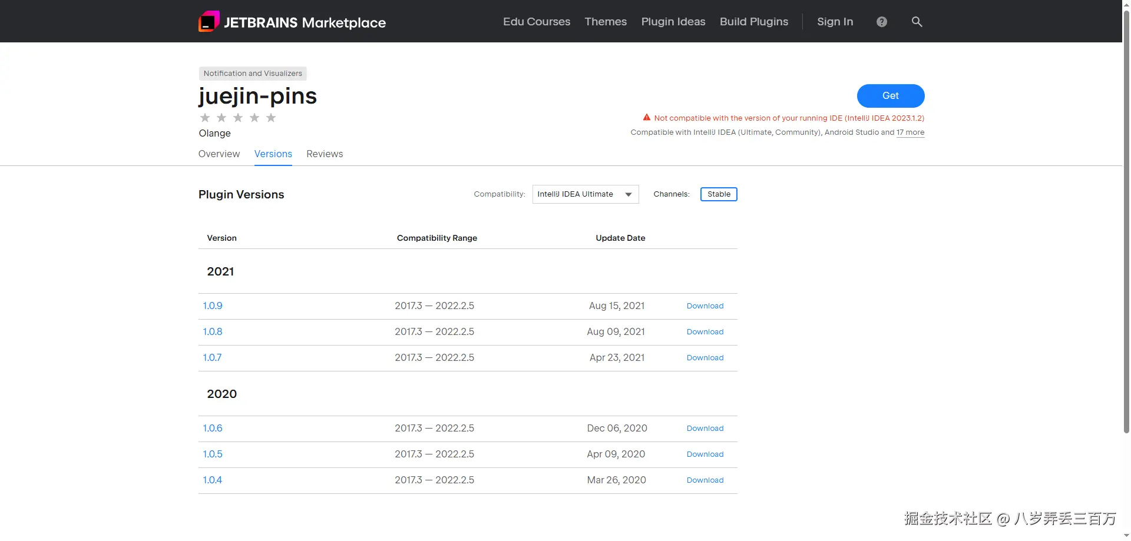This screenshot has width=1131, height=541.
Task: Click the Sign In link
Action: (x=835, y=22)
